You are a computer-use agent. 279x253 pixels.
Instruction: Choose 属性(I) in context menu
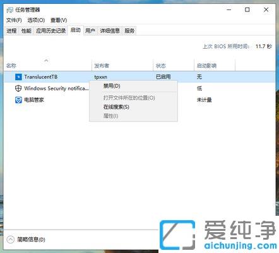point(133,116)
